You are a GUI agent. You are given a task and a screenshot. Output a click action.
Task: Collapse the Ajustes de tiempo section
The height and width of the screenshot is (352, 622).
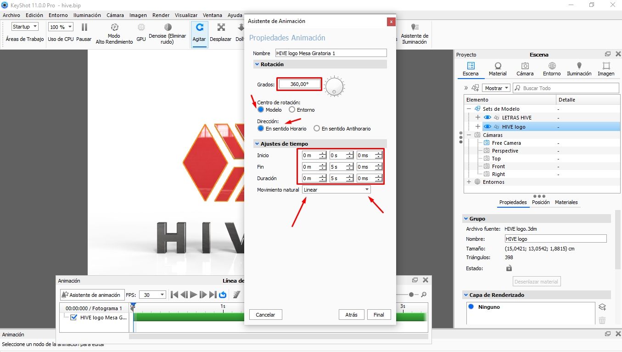pyautogui.click(x=257, y=144)
